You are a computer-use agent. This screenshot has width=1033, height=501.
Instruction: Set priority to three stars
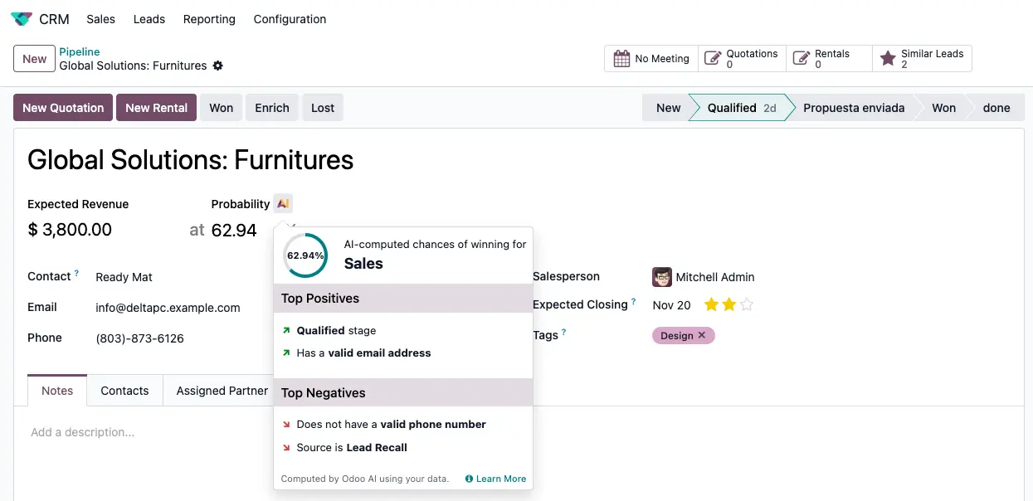[x=745, y=304]
